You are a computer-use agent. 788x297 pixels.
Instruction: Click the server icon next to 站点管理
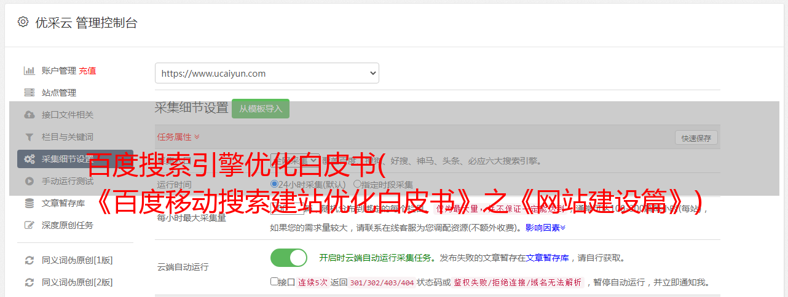(x=29, y=93)
